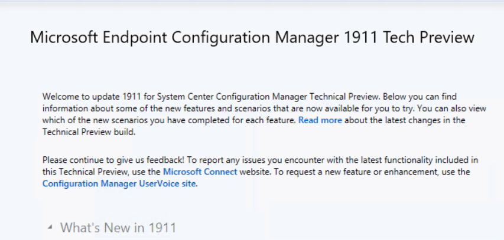This screenshot has width=504, height=240.
Task: Click "this Technical Preview, use the" text
Action: pos(102,172)
